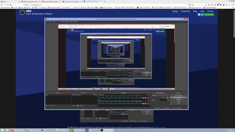Click the Discord chat icon beside Contribute
The height and width of the screenshot is (132, 235).
click(x=199, y=15)
